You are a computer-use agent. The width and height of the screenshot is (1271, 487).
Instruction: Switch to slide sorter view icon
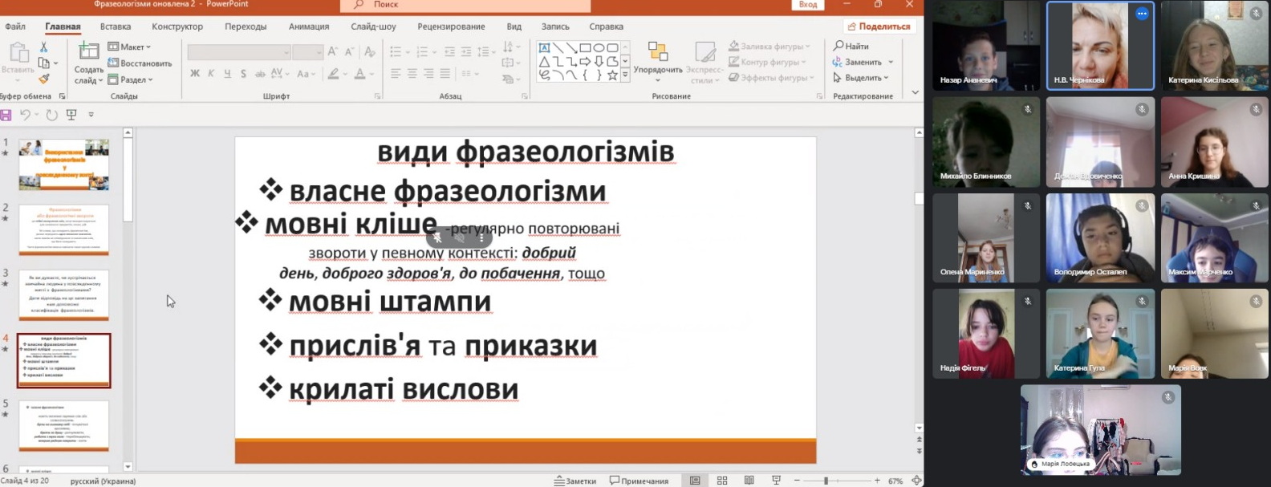[x=722, y=481]
